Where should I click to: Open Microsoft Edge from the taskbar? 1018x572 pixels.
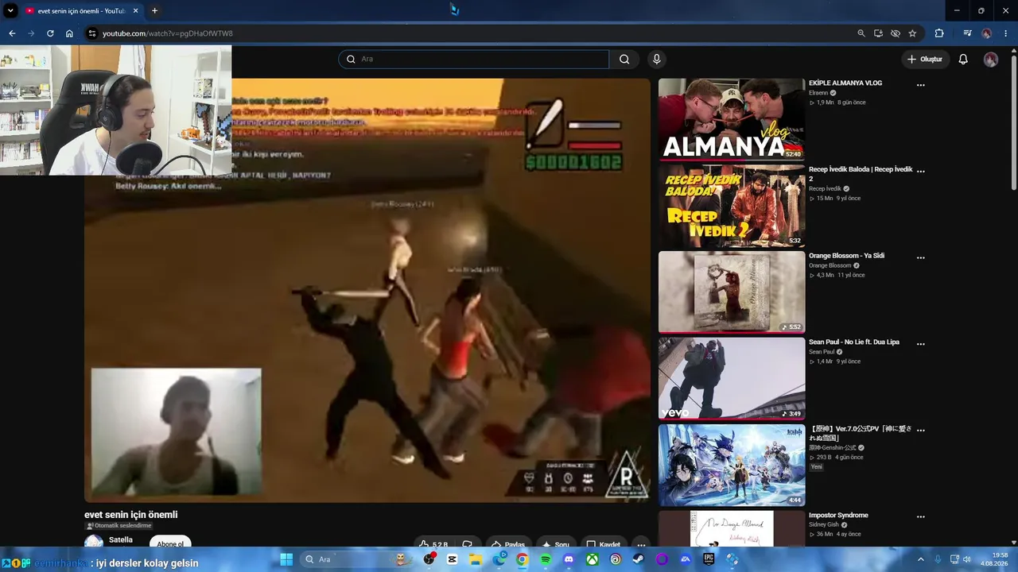499,559
